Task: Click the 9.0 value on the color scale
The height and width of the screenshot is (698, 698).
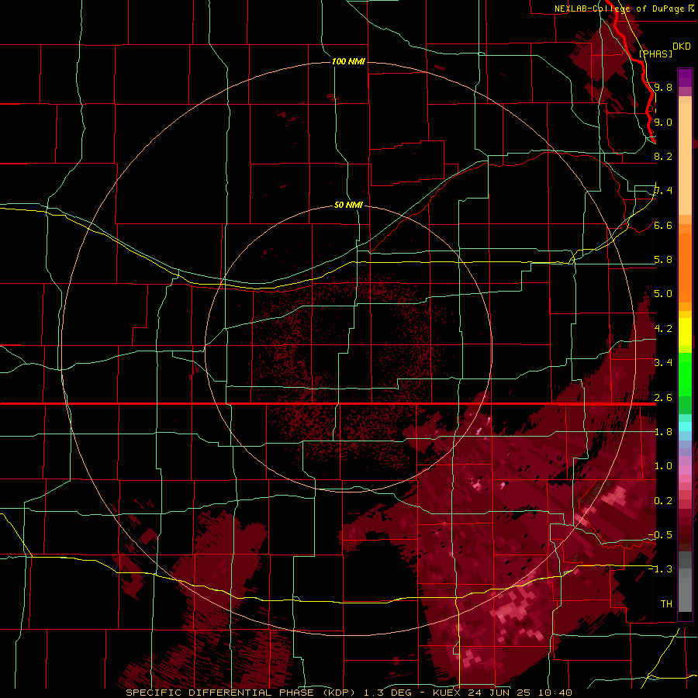Action: (x=663, y=122)
